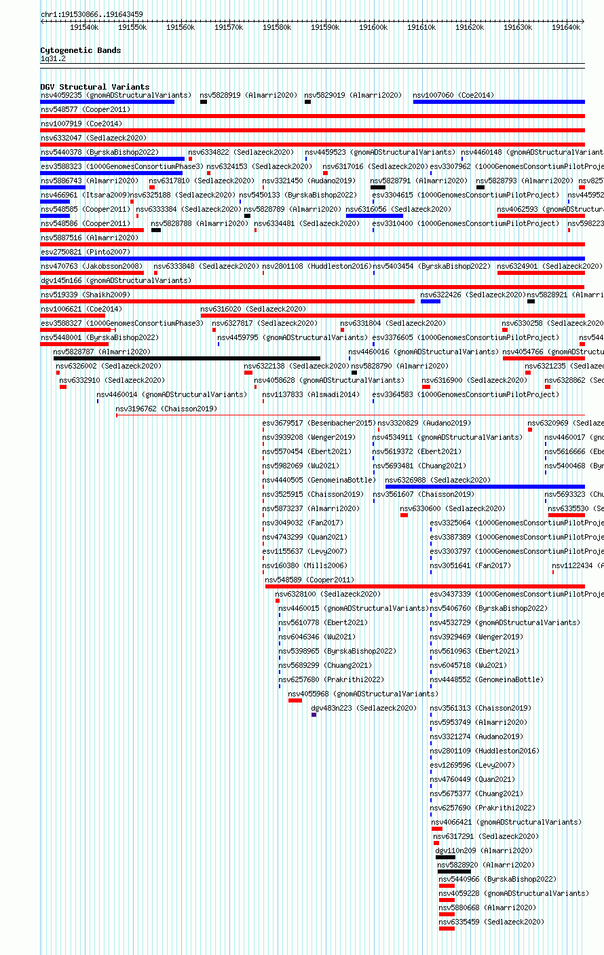Select nsv6317016 (Sedlazeck2020) label
The height and width of the screenshot is (955, 604).
[x=376, y=166]
